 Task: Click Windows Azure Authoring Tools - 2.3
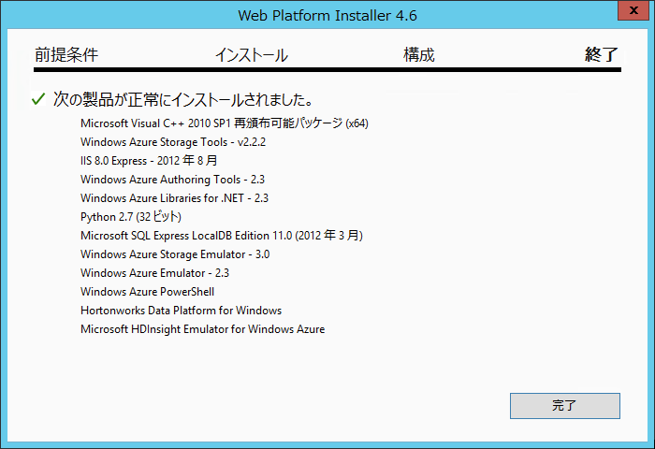[172, 180]
